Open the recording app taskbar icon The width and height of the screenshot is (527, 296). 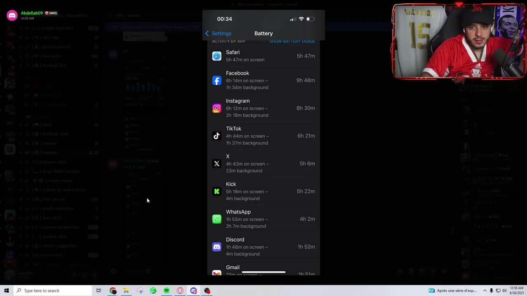point(207,291)
